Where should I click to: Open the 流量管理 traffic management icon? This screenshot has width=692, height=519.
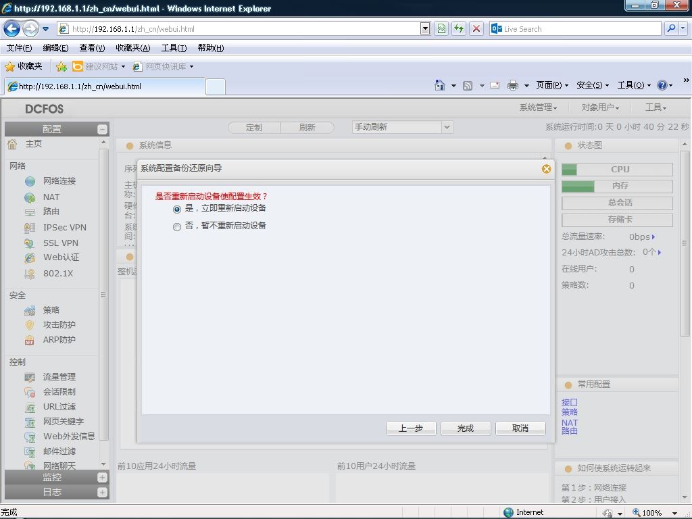[x=30, y=377]
